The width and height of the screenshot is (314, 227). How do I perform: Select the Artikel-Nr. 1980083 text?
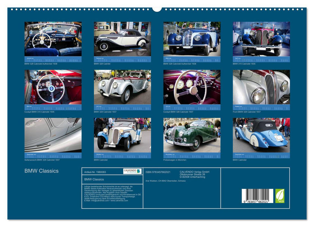pyautogui.click(x=95, y=172)
